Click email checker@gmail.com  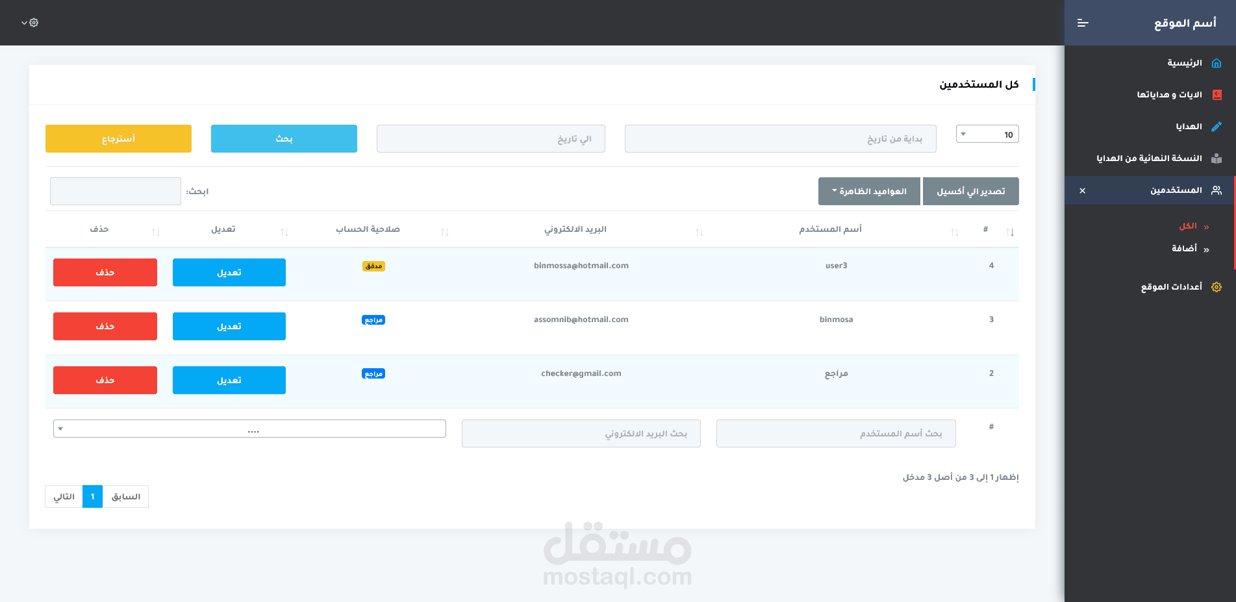[581, 373]
